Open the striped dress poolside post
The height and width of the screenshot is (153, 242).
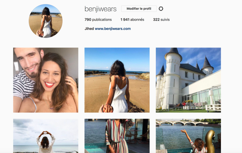pos(117,136)
